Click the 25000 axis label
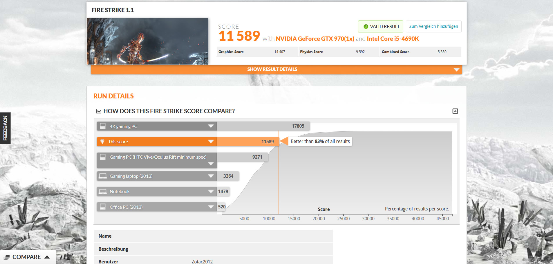The width and height of the screenshot is (553, 264). pyautogui.click(x=343, y=219)
